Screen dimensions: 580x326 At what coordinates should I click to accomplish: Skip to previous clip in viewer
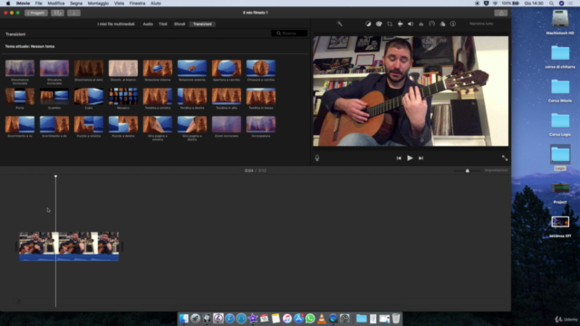tap(399, 158)
